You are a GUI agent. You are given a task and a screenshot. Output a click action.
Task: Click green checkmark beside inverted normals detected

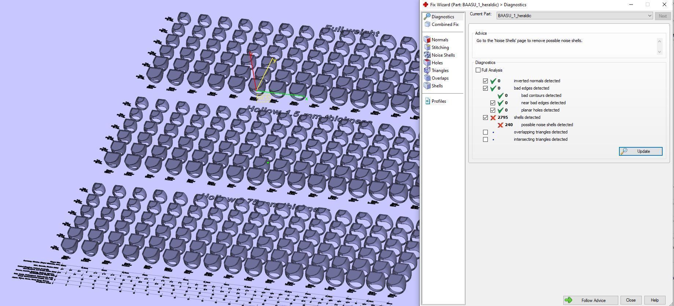493,81
